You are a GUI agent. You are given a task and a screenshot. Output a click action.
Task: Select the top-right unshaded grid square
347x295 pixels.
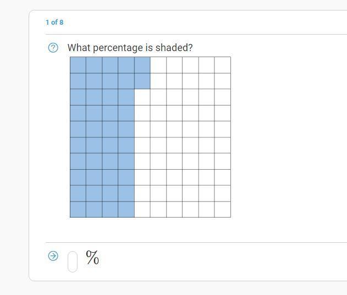[x=222, y=65]
